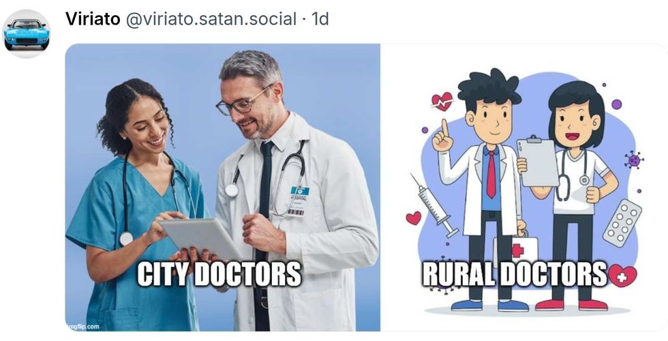
Task: Click the small red heart near the syringe
Action: 413,218
